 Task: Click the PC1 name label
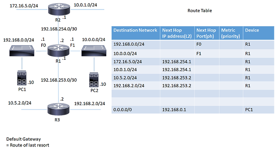(x=22, y=89)
